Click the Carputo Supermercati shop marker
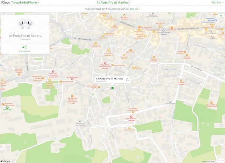The width and height of the screenshot is (225, 163). pyautogui.click(x=96, y=43)
